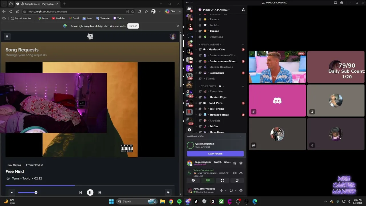This screenshot has height=206, width=366.
Task: Pause the Free Mind song playback
Action: click(90, 193)
